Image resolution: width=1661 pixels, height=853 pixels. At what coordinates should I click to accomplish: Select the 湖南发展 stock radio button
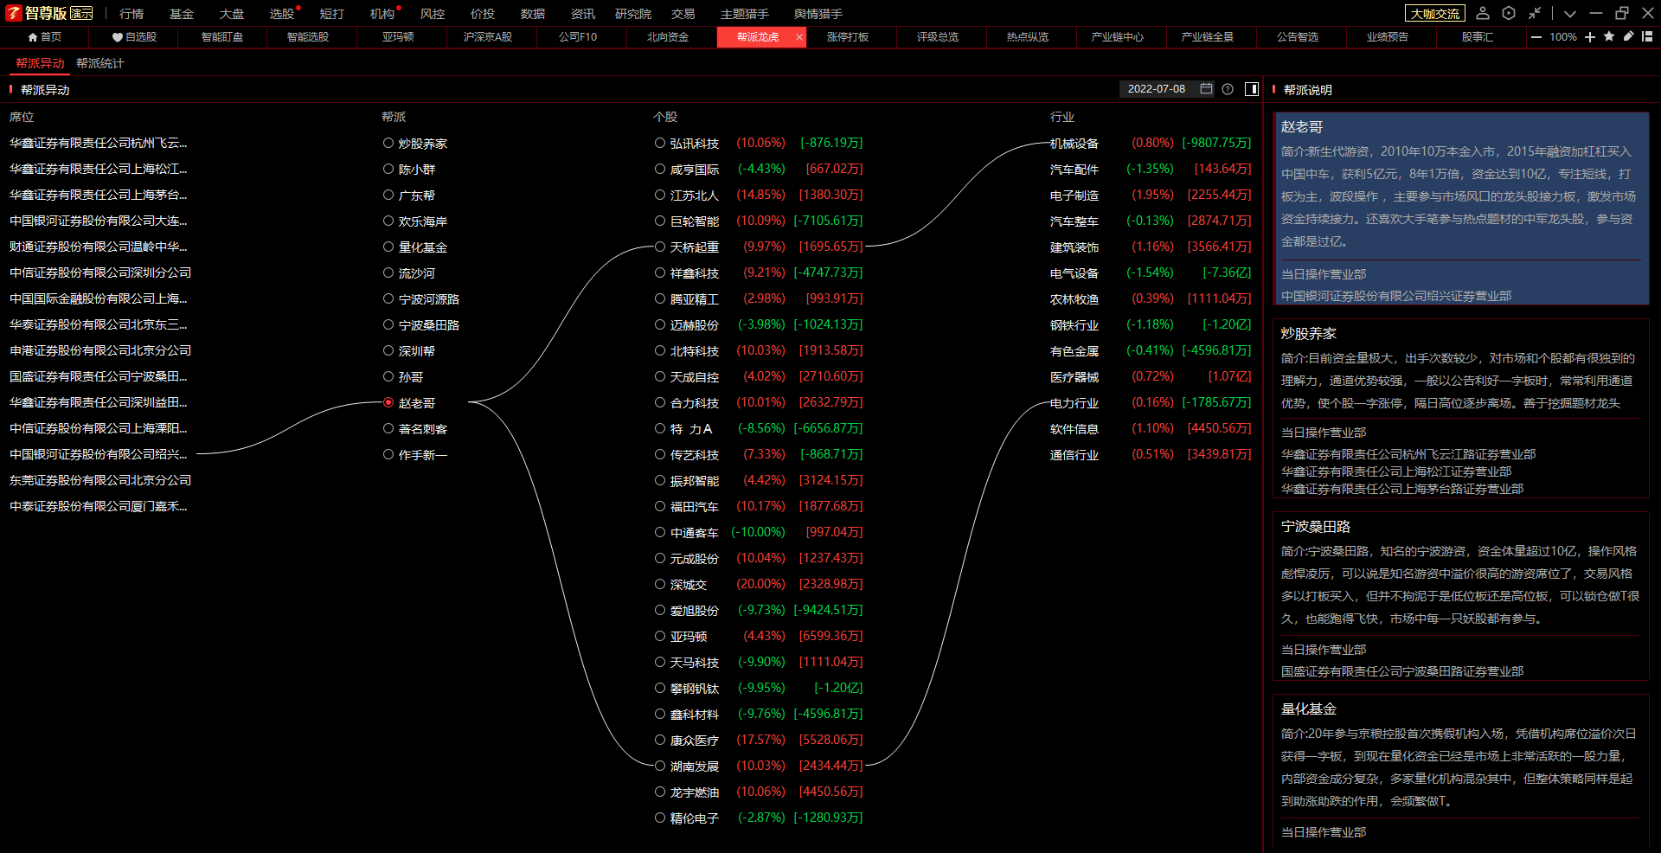660,766
